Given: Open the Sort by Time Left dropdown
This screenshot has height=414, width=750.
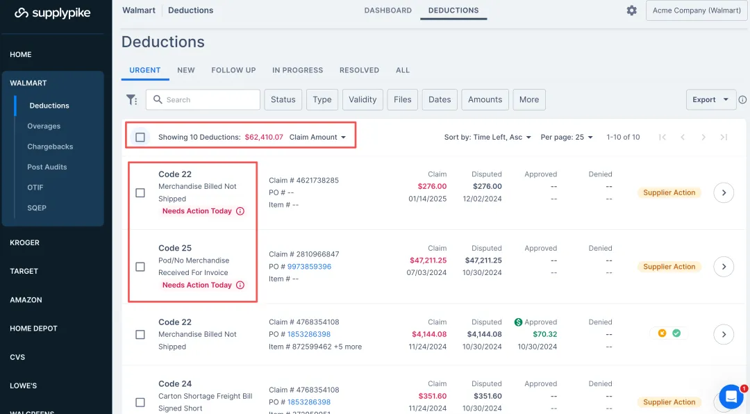Looking at the screenshot, I should pos(487,138).
